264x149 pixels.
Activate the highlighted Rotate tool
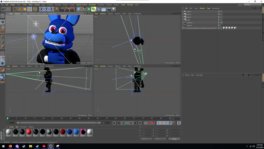[x=30, y=9]
